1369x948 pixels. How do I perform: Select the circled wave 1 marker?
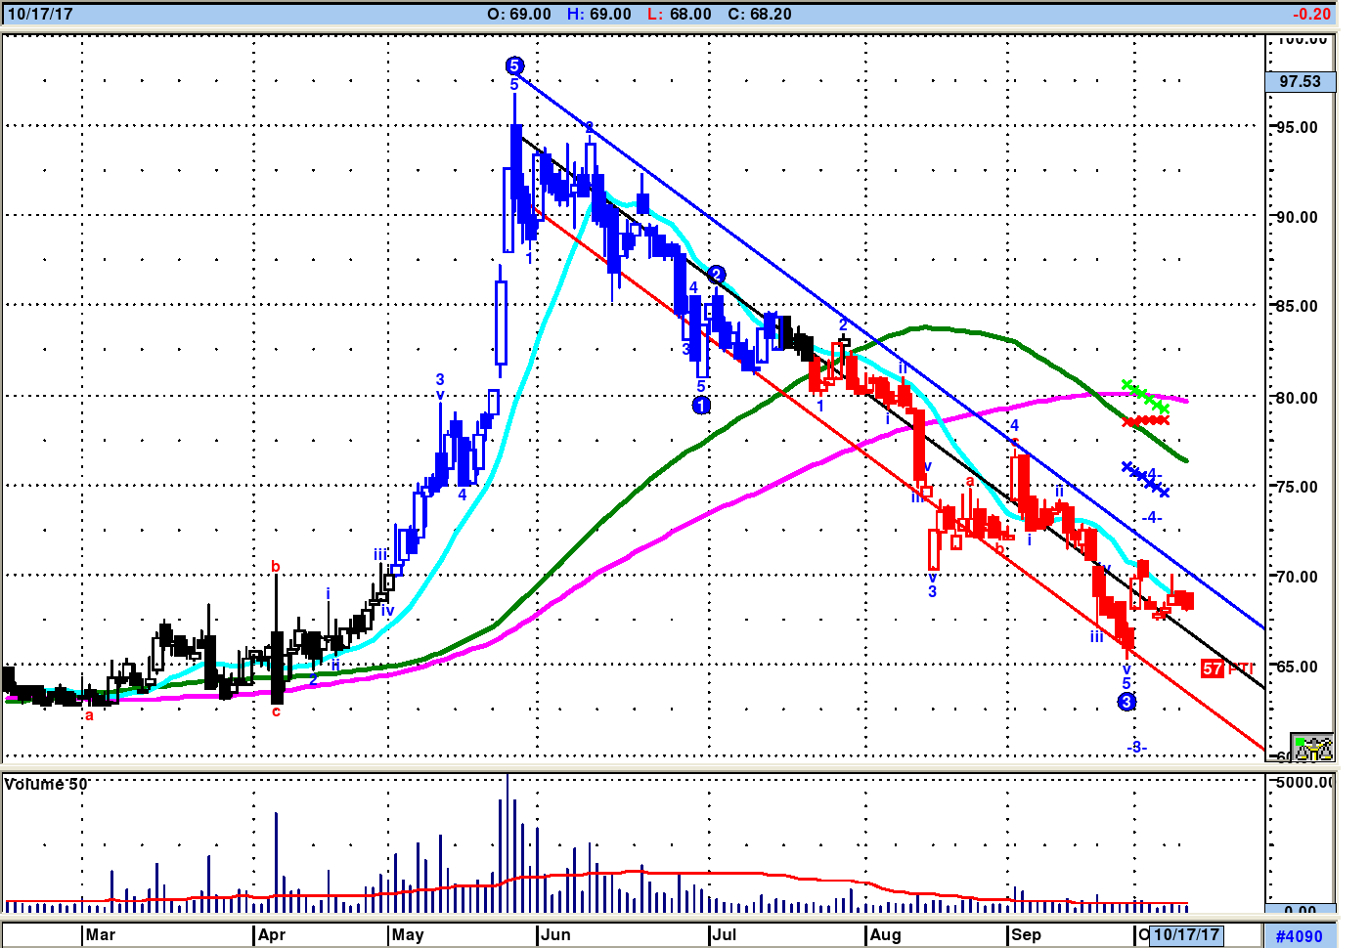[x=701, y=405]
